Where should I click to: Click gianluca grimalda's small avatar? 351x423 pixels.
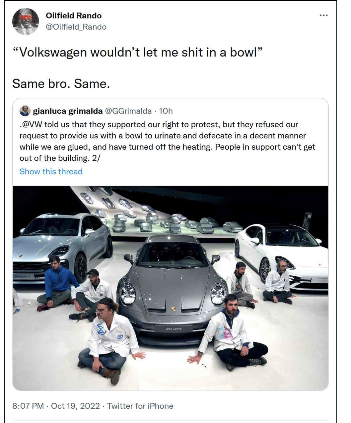tap(25, 111)
